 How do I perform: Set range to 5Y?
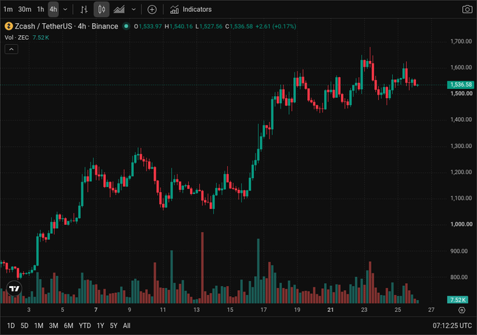(x=114, y=326)
